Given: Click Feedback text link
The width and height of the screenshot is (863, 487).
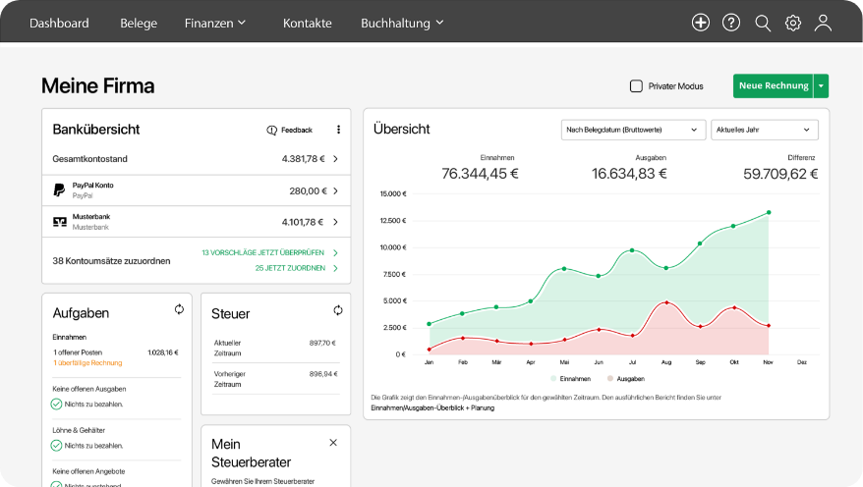Looking at the screenshot, I should [297, 131].
